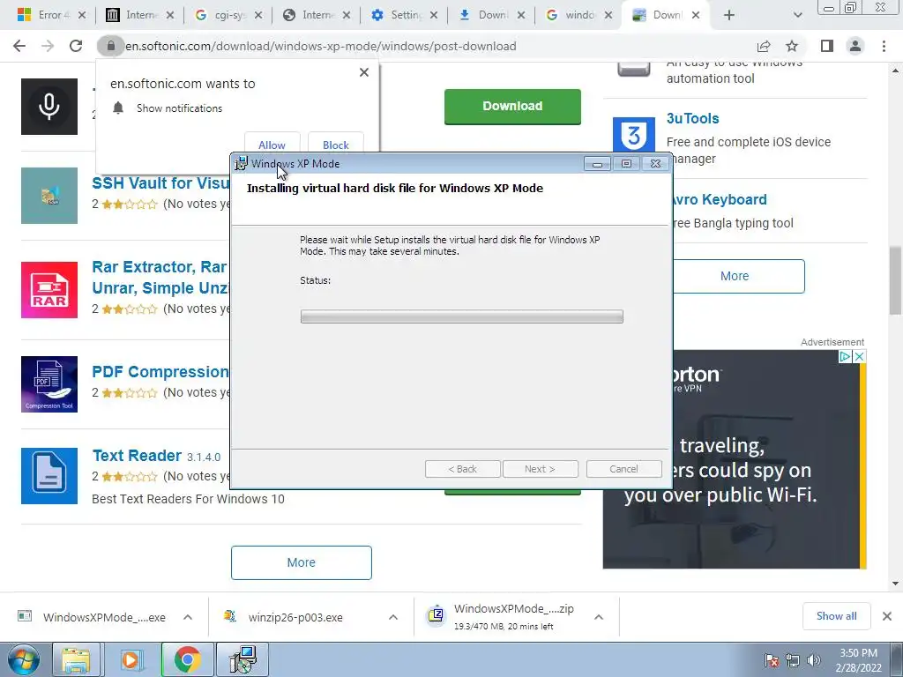Open volume speaker tray icon
903x677 pixels.
[x=814, y=660]
